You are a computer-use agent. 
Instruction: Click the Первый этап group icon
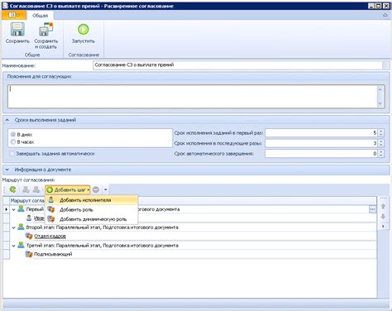coord(21,209)
